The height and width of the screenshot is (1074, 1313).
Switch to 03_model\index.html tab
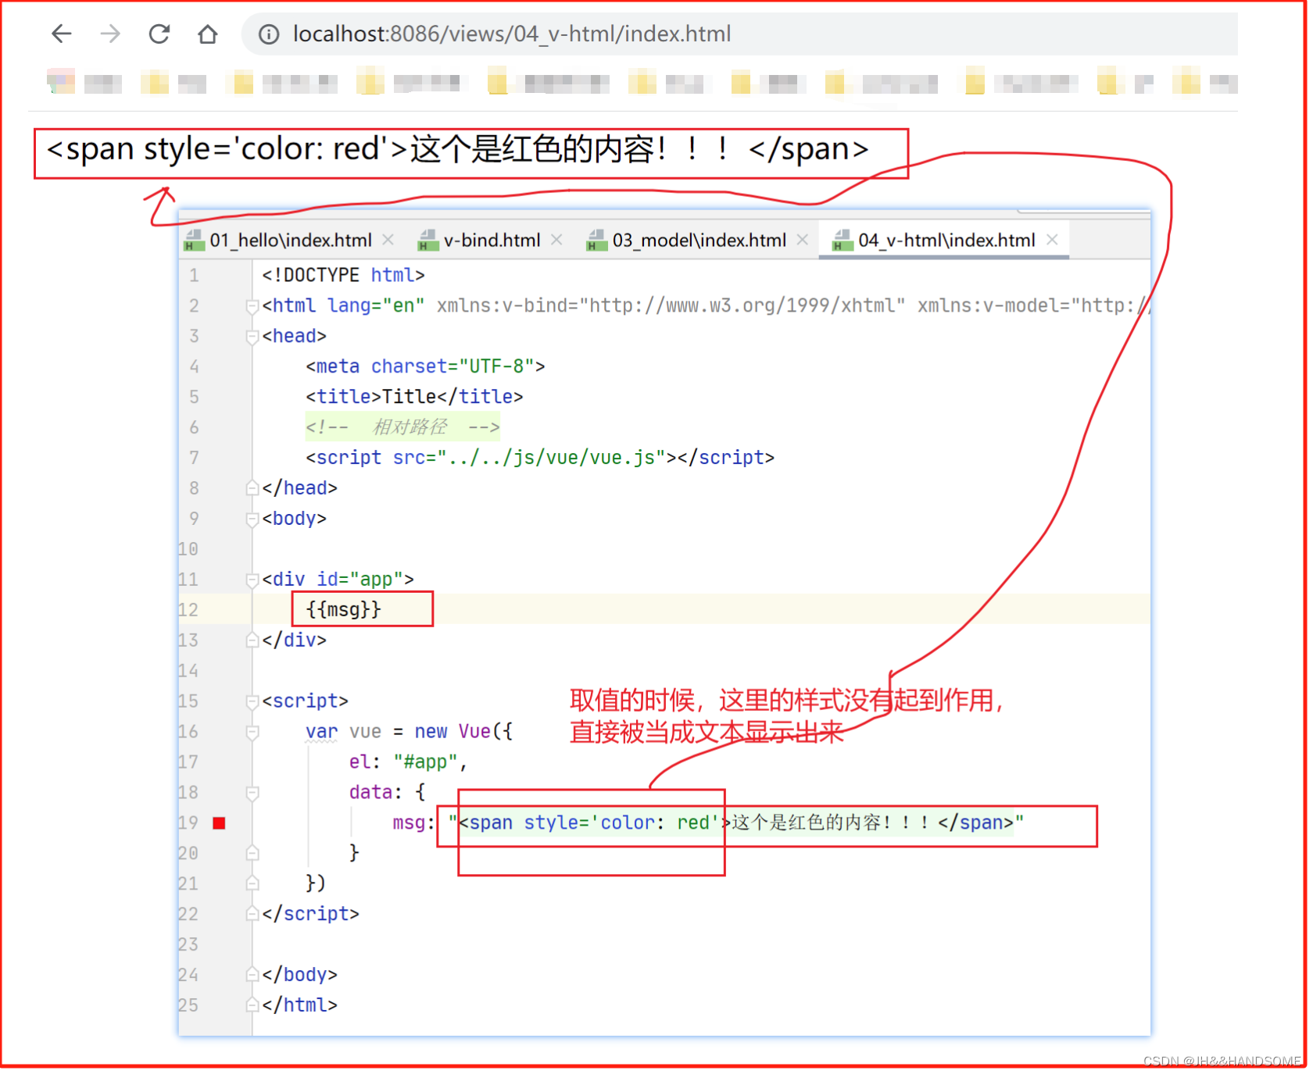click(699, 241)
